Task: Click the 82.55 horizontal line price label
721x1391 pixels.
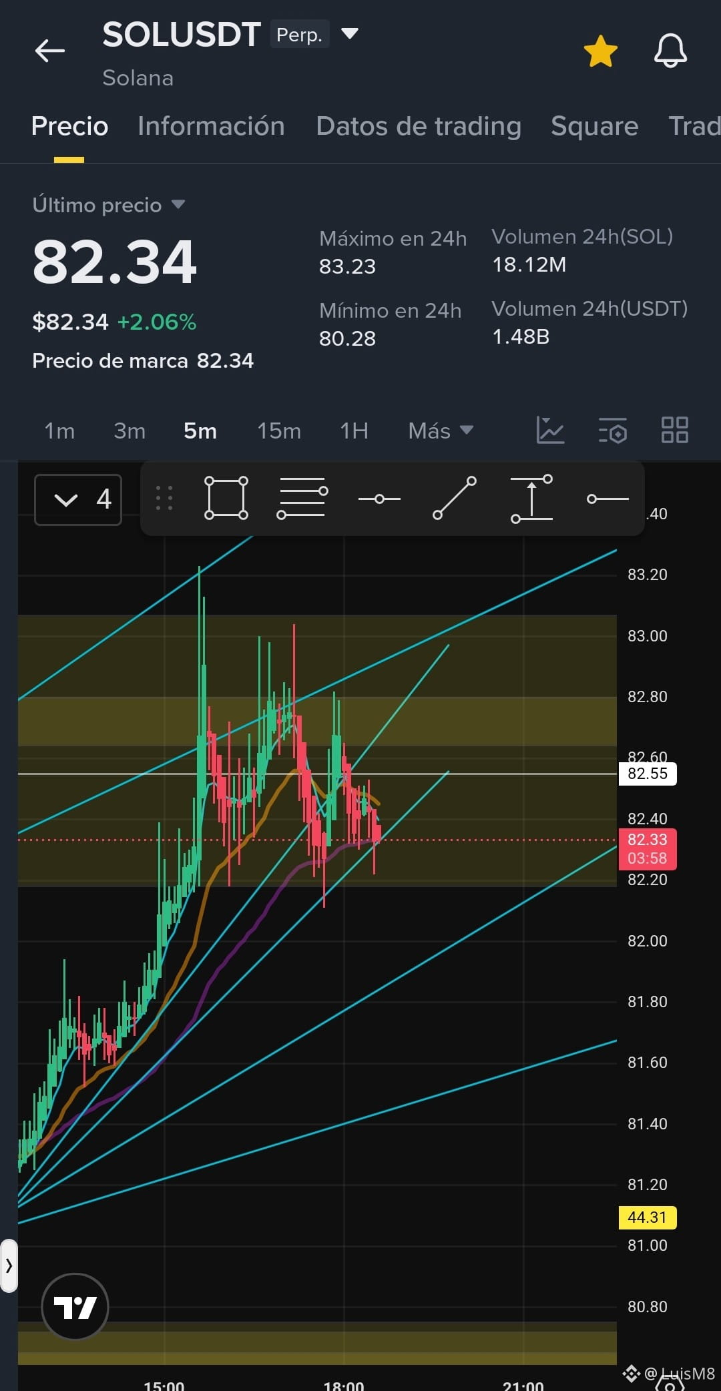Action: 648,774
